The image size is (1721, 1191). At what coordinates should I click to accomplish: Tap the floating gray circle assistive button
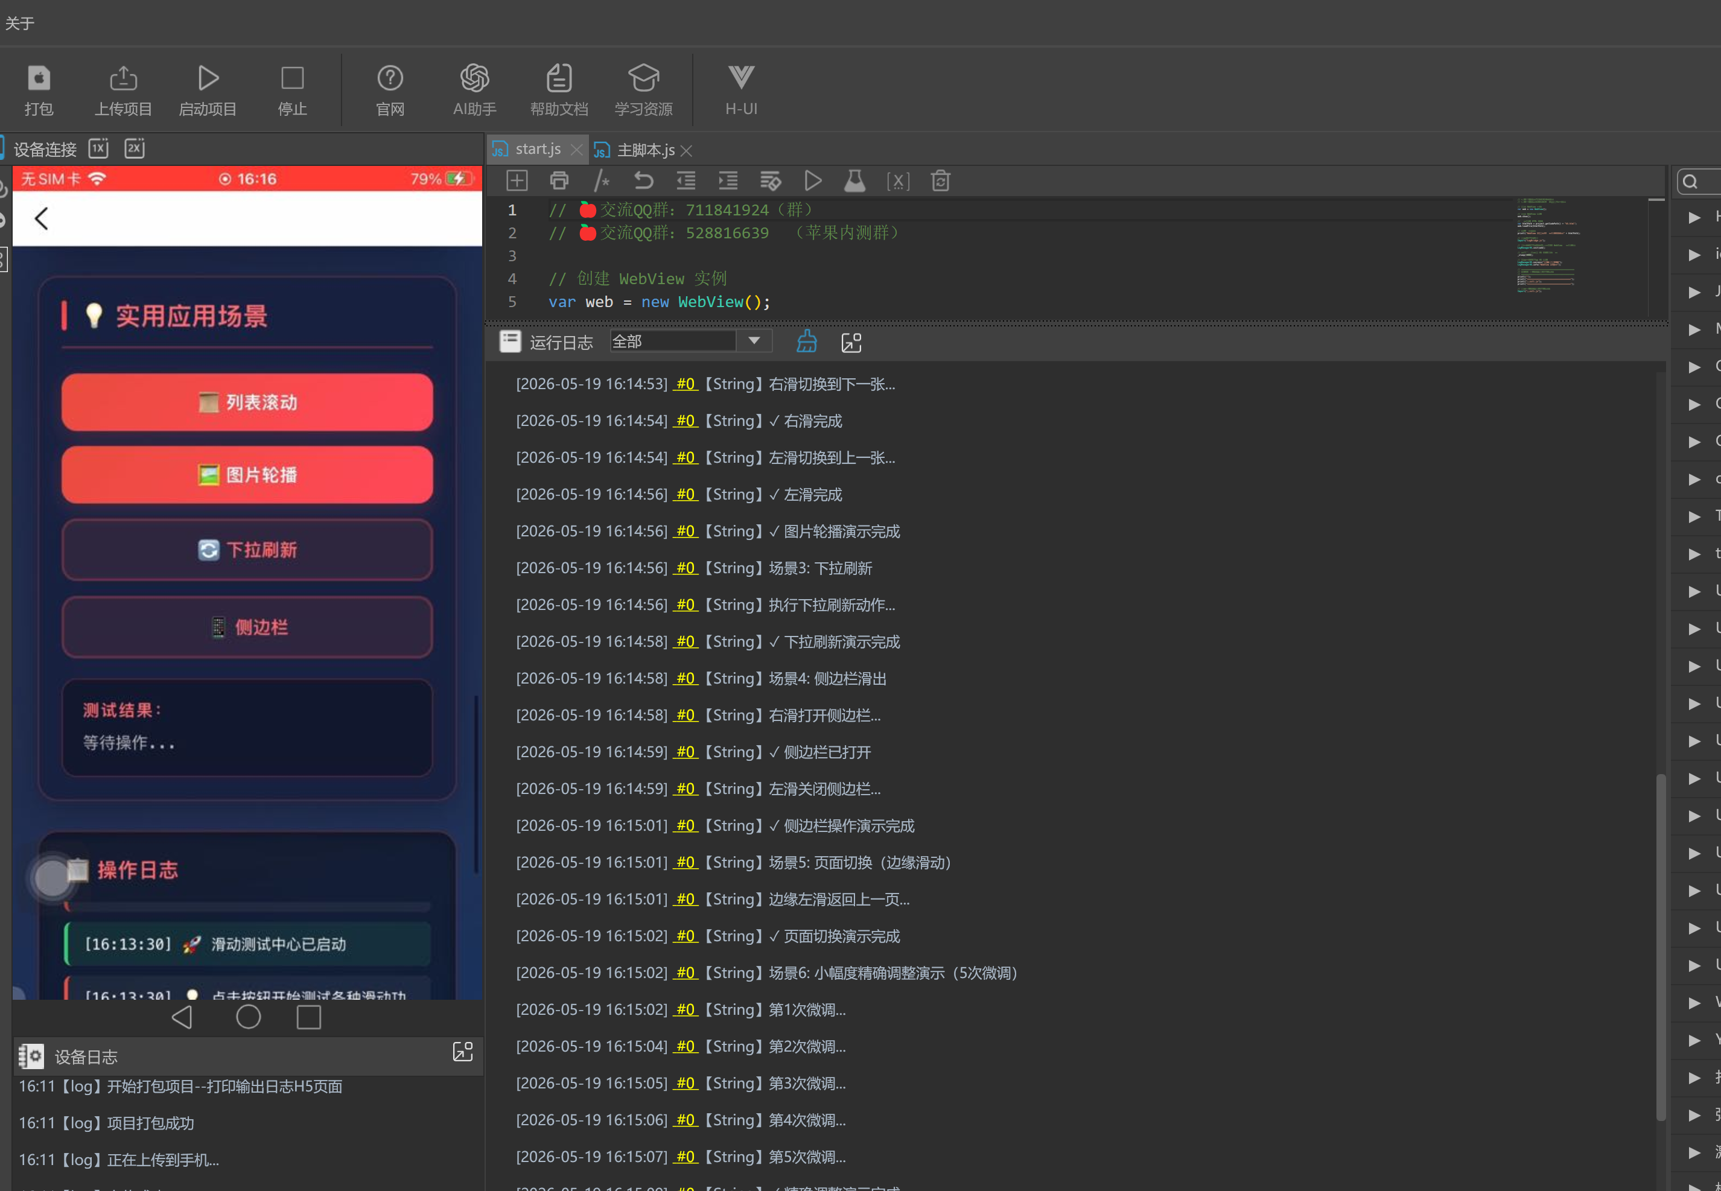[x=52, y=878]
